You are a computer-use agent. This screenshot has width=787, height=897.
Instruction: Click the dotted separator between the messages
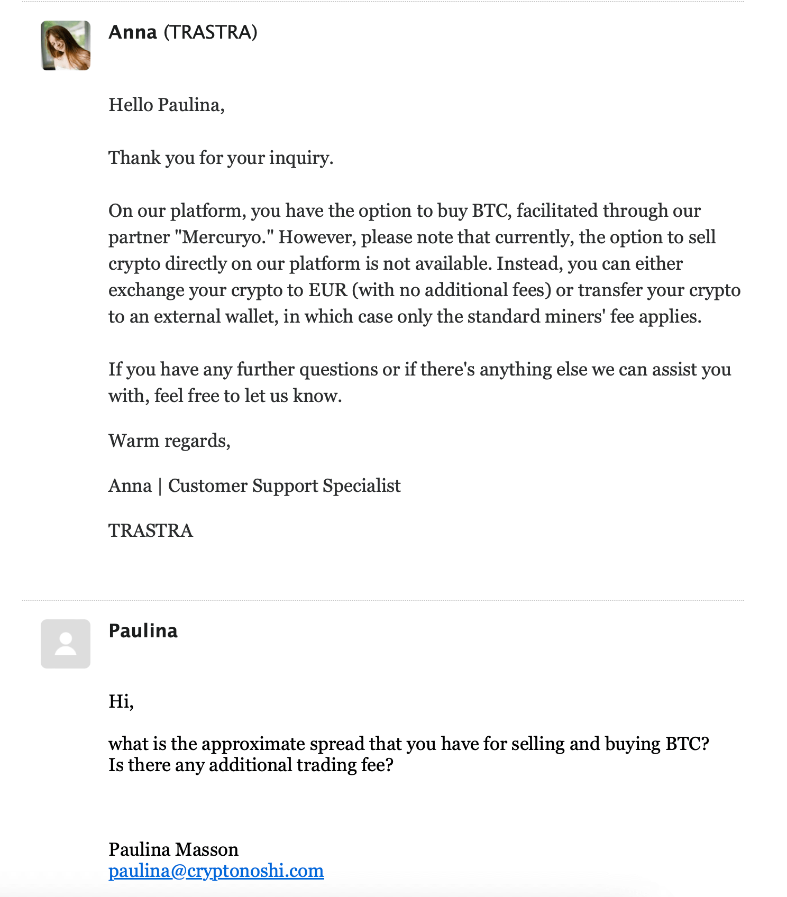click(383, 600)
